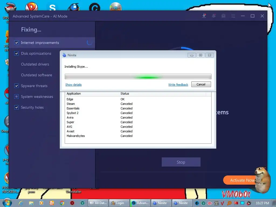Open the hamburger menu in Advanced SystemCare
The image size is (276, 207).
click(233, 16)
